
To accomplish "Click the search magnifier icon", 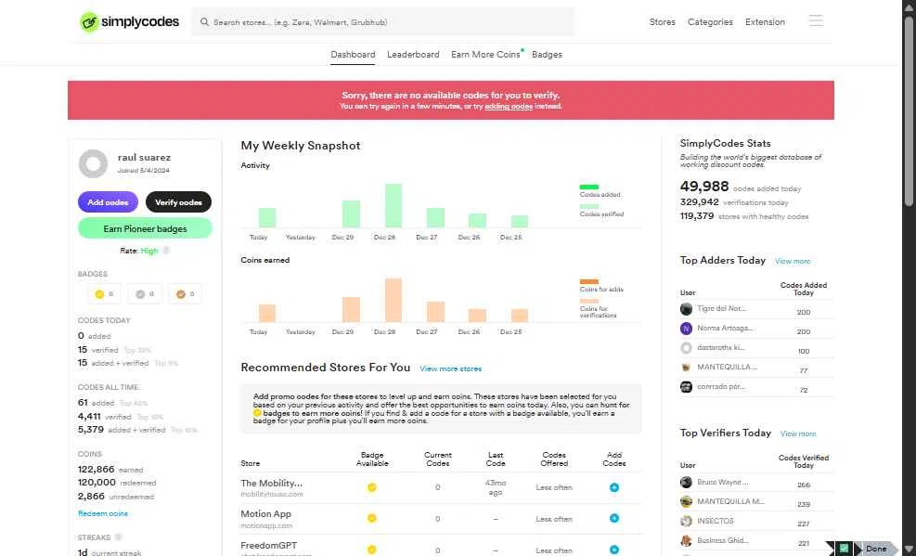I will click(204, 22).
